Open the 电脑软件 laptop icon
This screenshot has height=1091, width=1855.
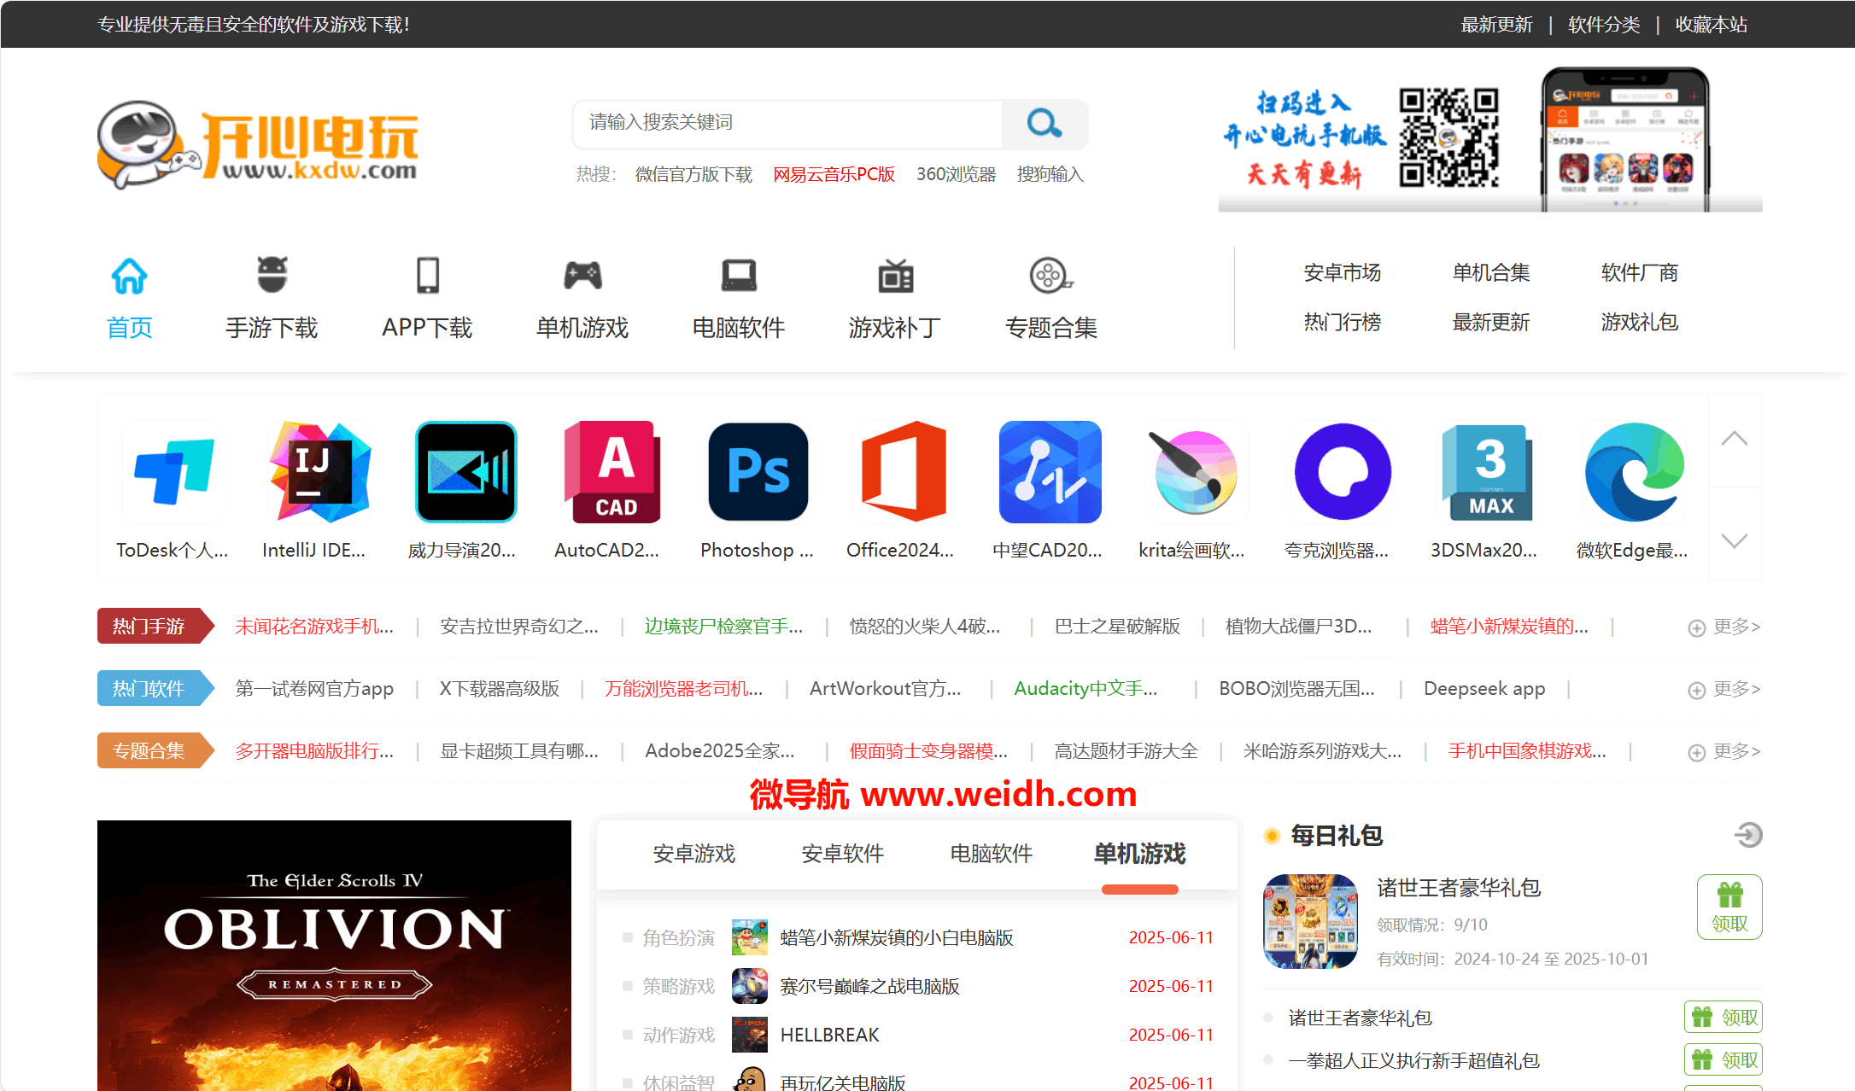739,276
